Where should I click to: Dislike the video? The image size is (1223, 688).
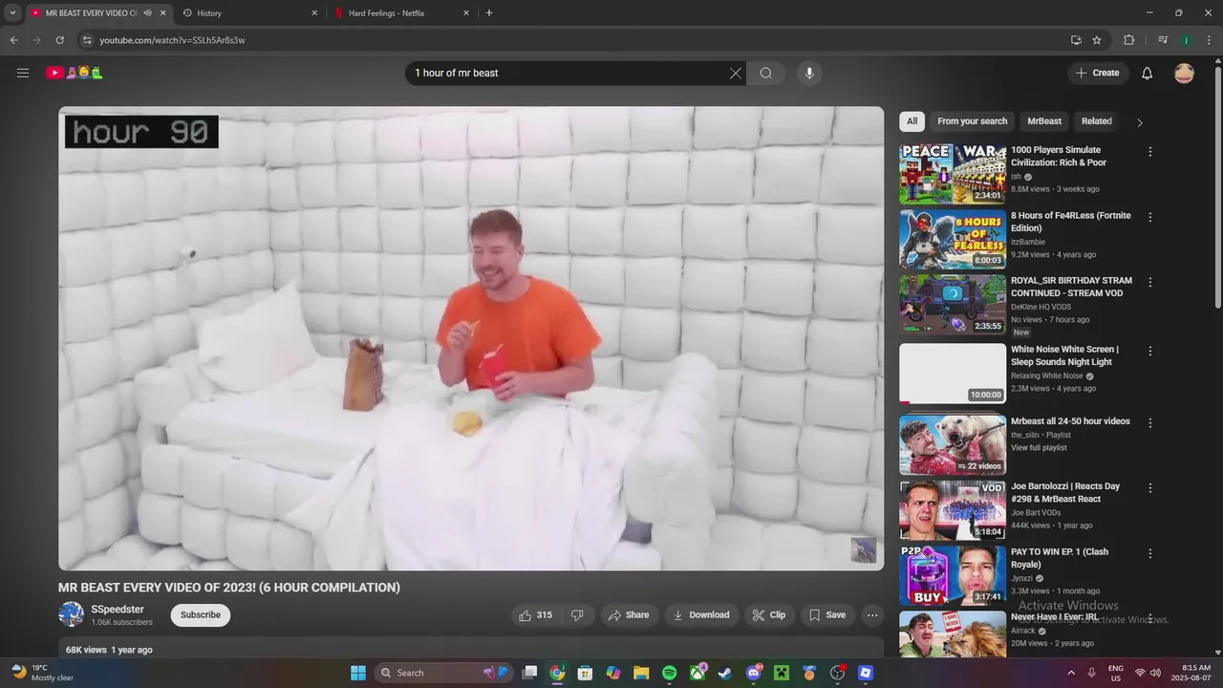pos(577,615)
